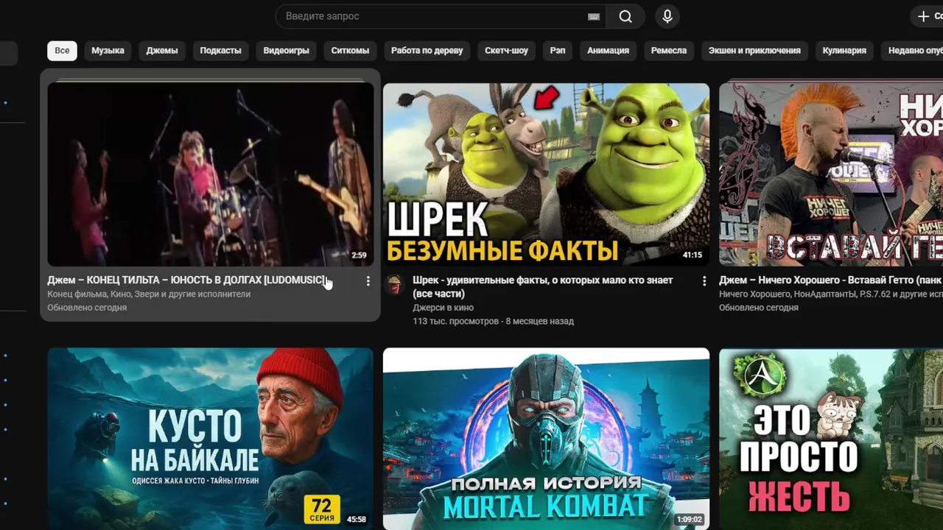Open the Джерси в кино channel link
943x530 pixels.
tap(443, 308)
